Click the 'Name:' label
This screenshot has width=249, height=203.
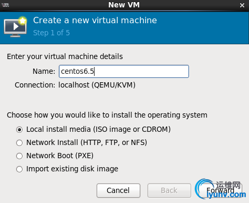(44, 71)
